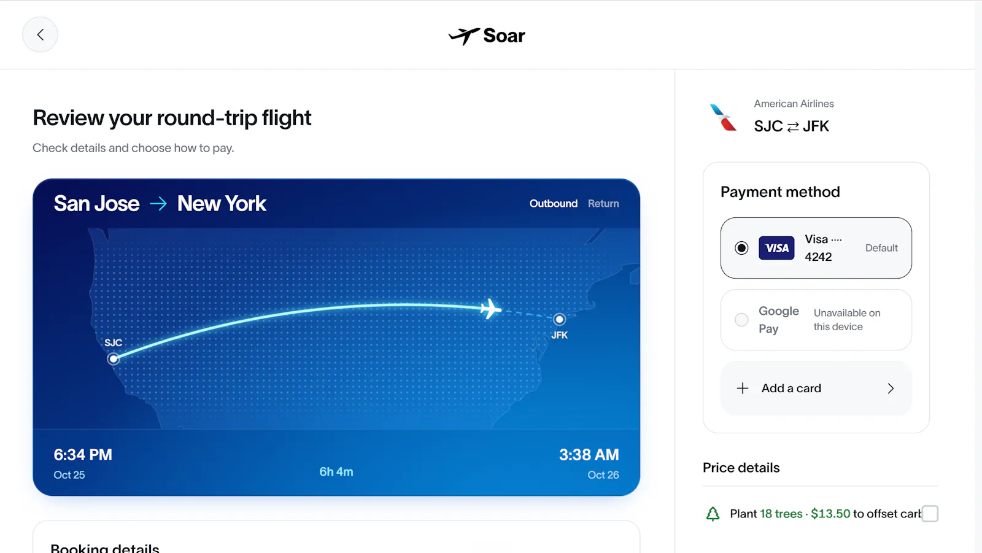The width and height of the screenshot is (982, 553).
Task: Click the Soar airplane logo
Action: pyautogui.click(x=464, y=36)
